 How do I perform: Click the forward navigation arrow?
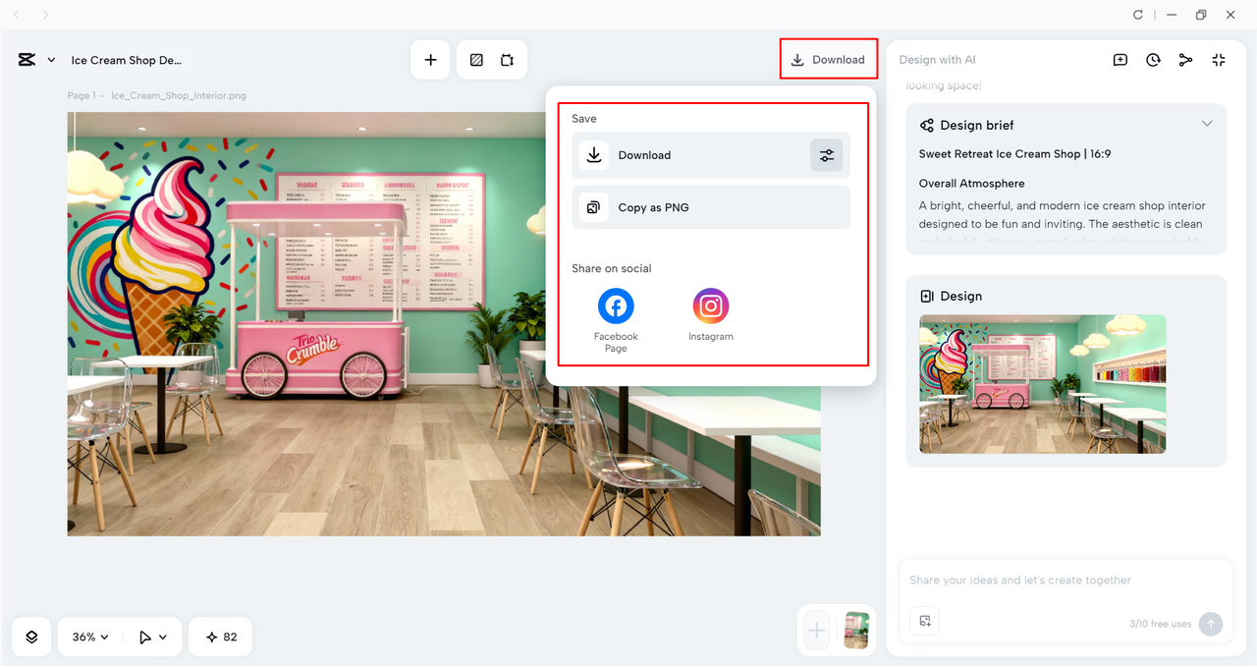(x=46, y=15)
